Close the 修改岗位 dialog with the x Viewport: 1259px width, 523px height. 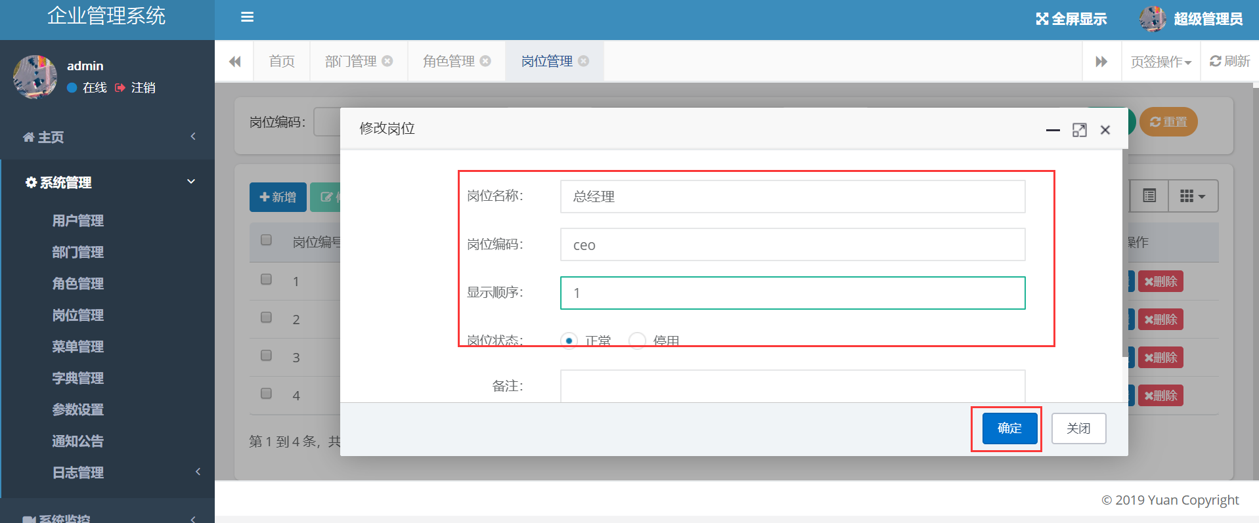[x=1105, y=130]
